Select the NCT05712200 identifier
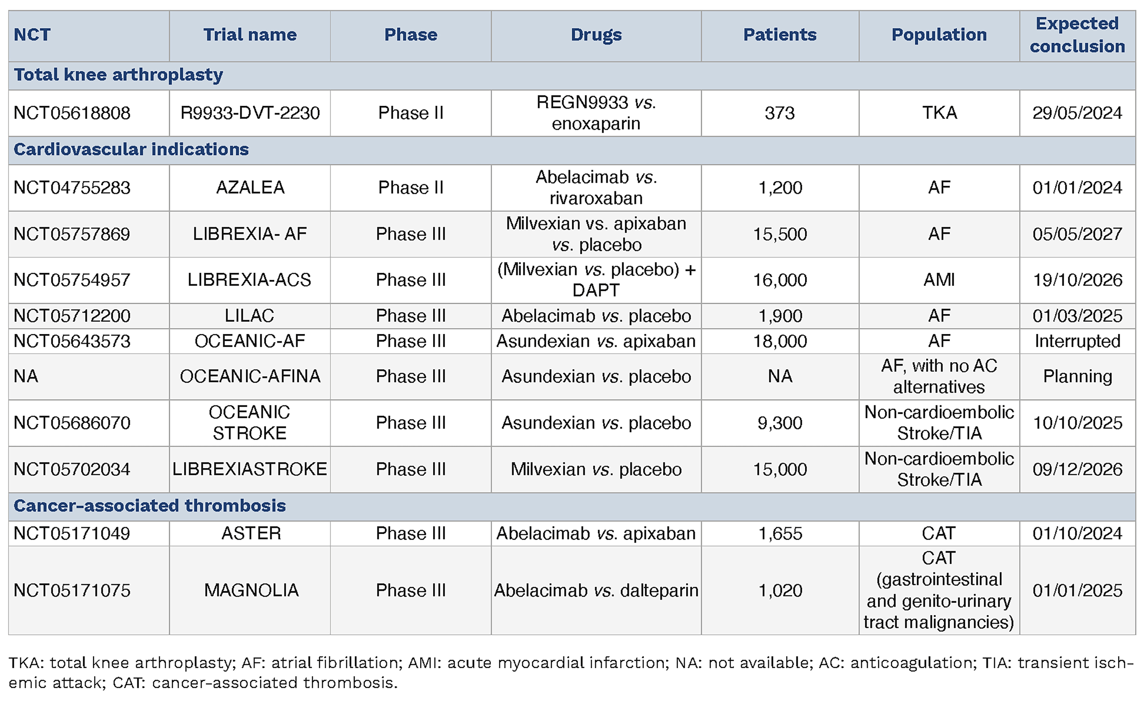 [x=72, y=316]
